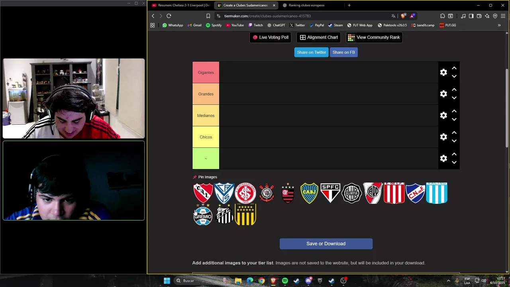Image resolution: width=510 pixels, height=287 pixels.
Task: Click the Gigantes tier label
Action: (x=206, y=73)
